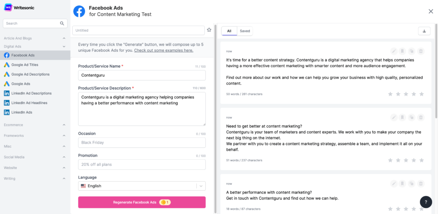Image resolution: width=438 pixels, height=214 pixels.
Task: Copy the first generated ad text
Action: [x=411, y=51]
